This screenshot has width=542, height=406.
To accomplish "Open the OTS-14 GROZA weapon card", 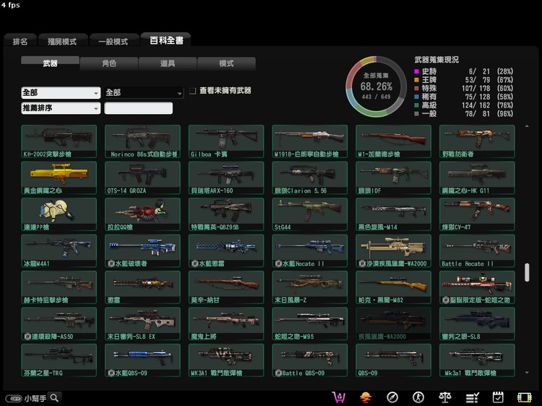I will tap(142, 178).
